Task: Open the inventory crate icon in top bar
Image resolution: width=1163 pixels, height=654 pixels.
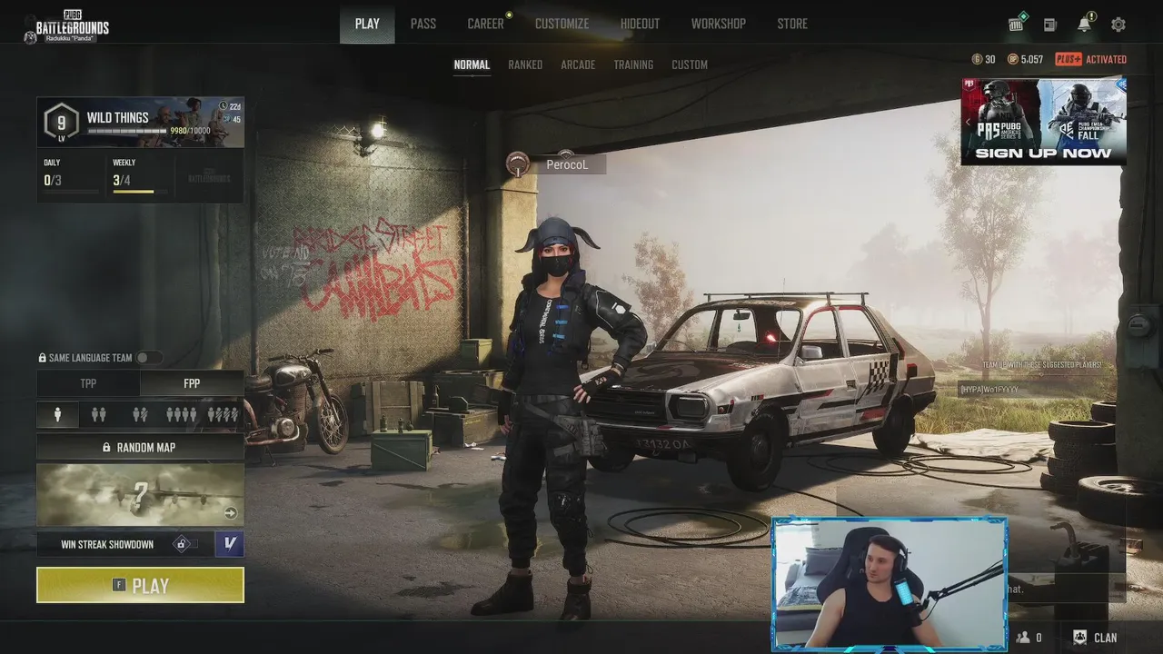Action: pyautogui.click(x=1017, y=25)
